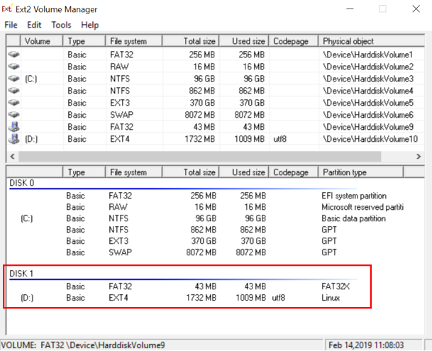432x351 pixels.
Task: Click drive icon of the (C:) volume
Action: (13, 79)
